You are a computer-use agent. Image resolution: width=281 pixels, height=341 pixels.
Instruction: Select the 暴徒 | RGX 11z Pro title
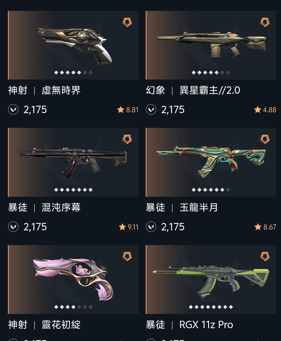(x=190, y=325)
